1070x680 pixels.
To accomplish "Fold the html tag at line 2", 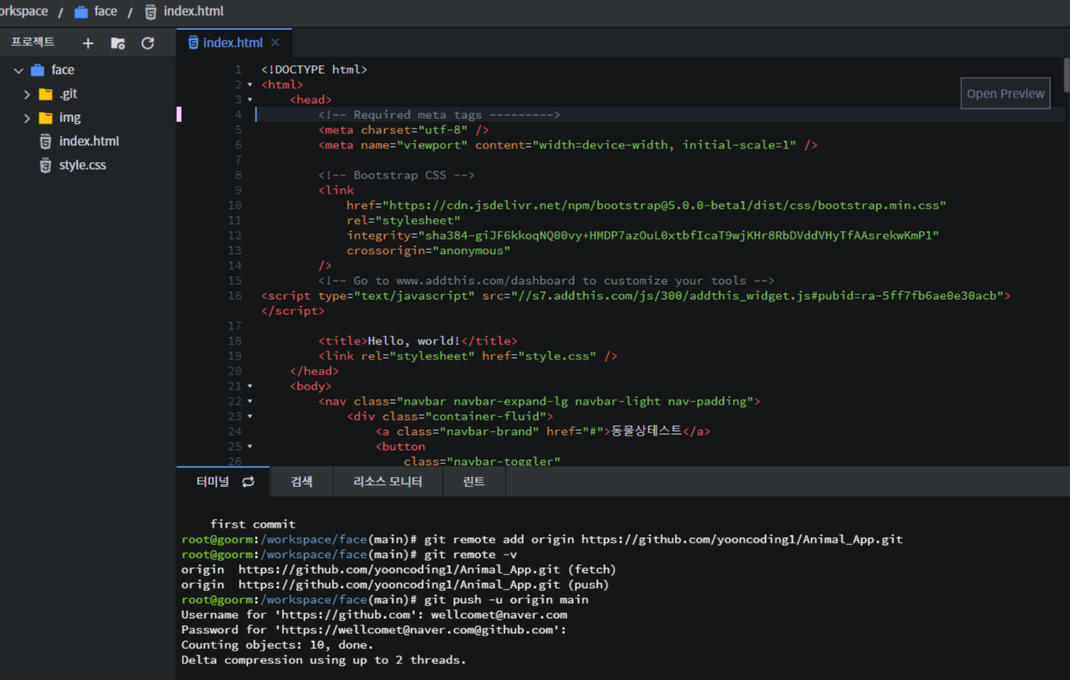I will coord(250,85).
